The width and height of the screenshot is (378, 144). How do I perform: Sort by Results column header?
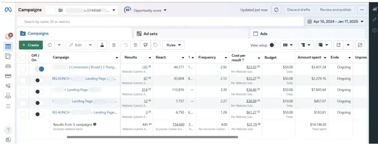pyautogui.click(x=136, y=57)
